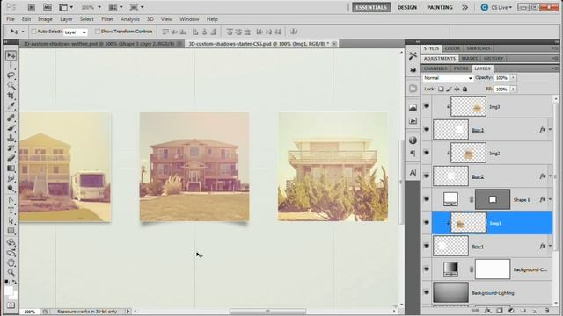Select the Eyedropper tool
The image size is (563, 316).
coord(11,105)
